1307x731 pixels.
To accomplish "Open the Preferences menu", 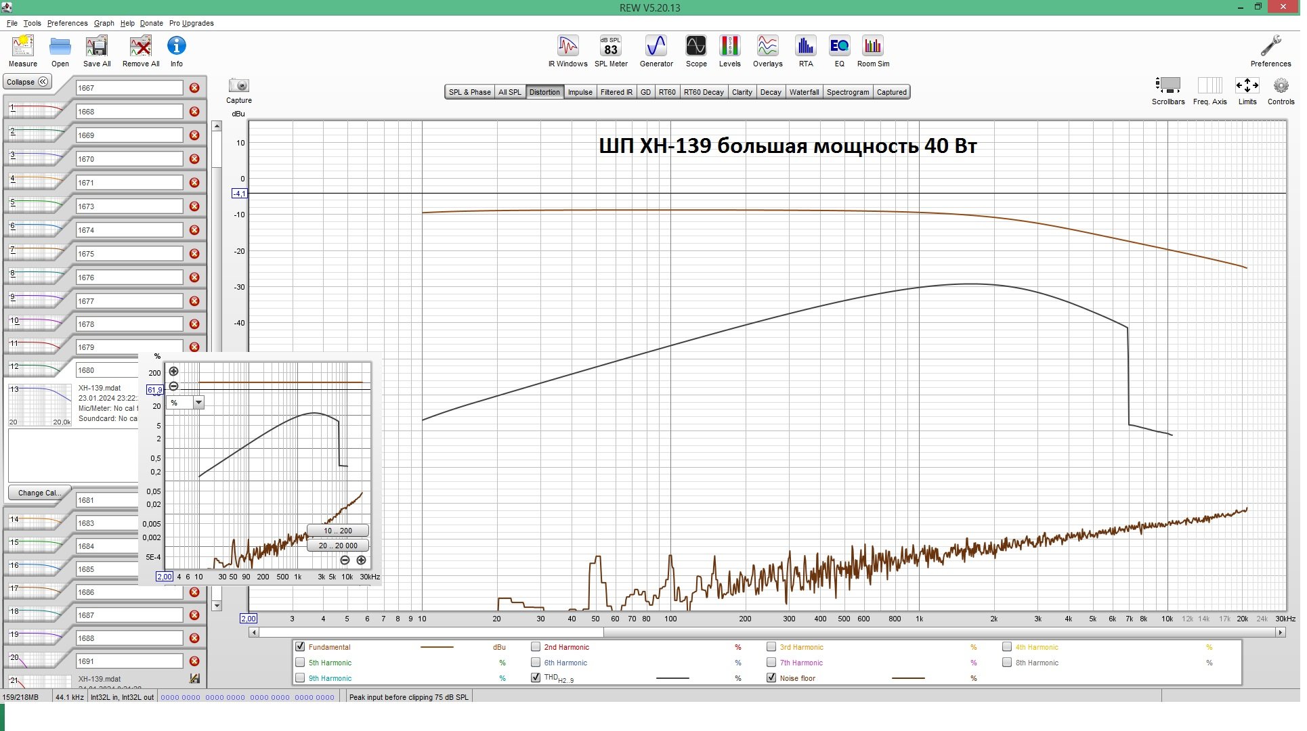I will tap(67, 23).
